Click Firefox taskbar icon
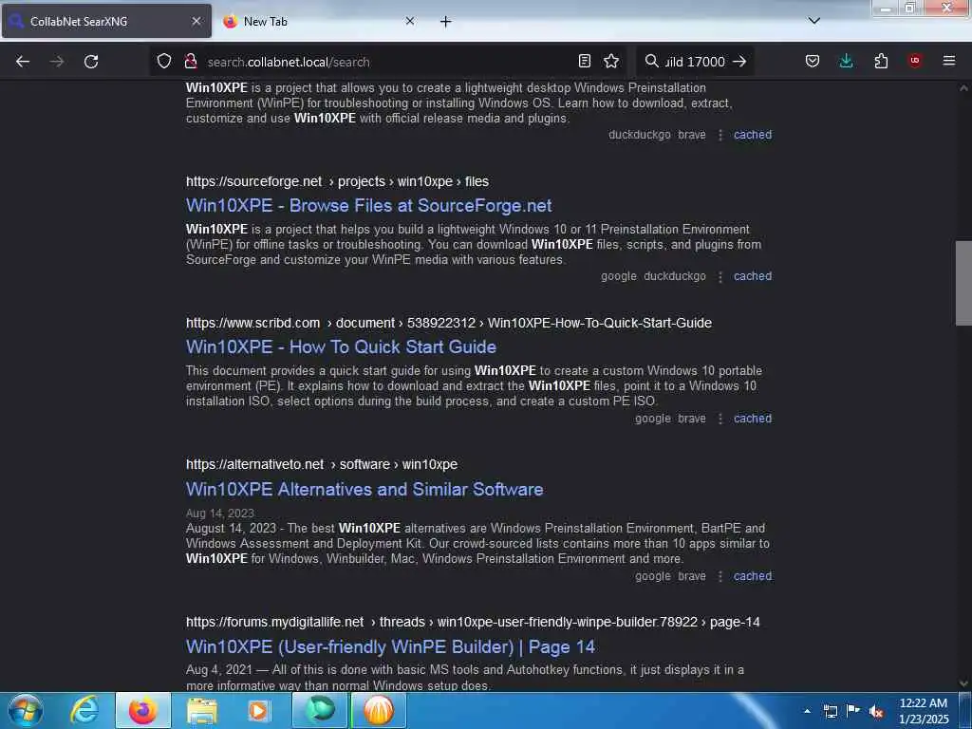Screen dimensions: 972x729 coord(142,710)
